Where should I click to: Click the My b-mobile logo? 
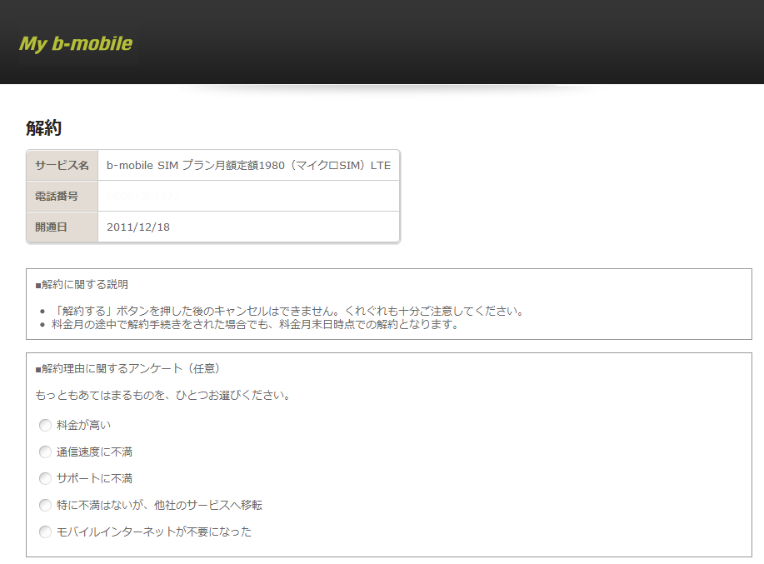pos(76,44)
